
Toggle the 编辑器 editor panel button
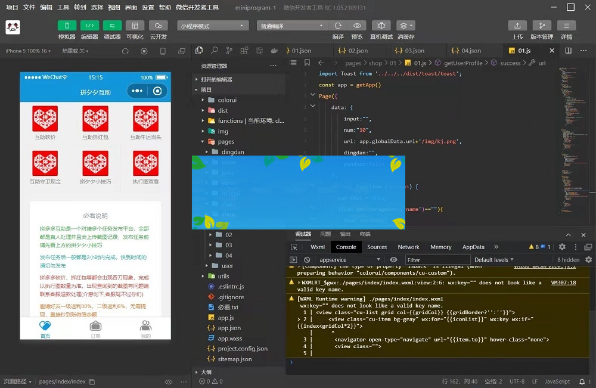pyautogui.click(x=89, y=26)
